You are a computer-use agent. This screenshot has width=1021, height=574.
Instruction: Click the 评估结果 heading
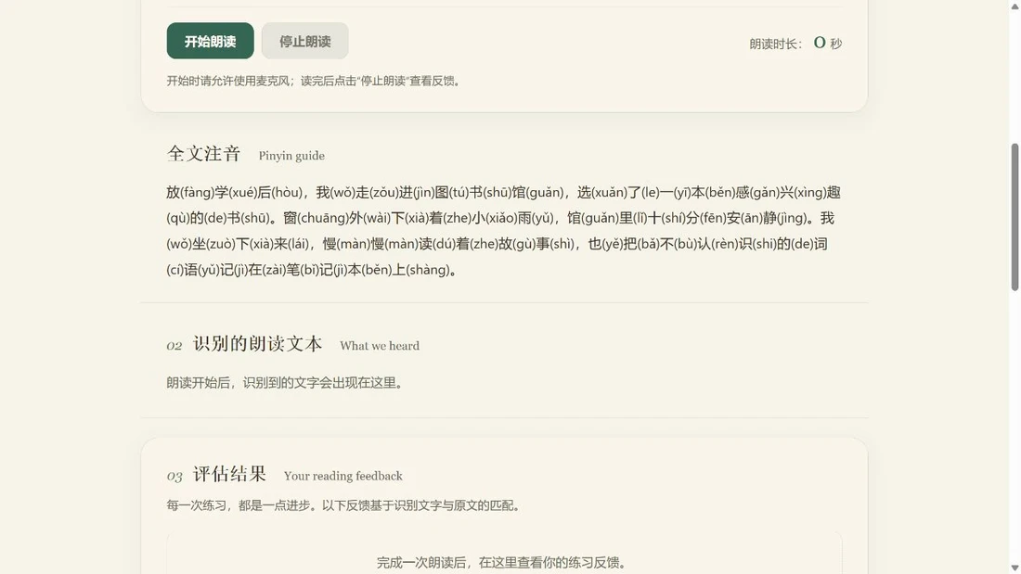click(x=230, y=474)
